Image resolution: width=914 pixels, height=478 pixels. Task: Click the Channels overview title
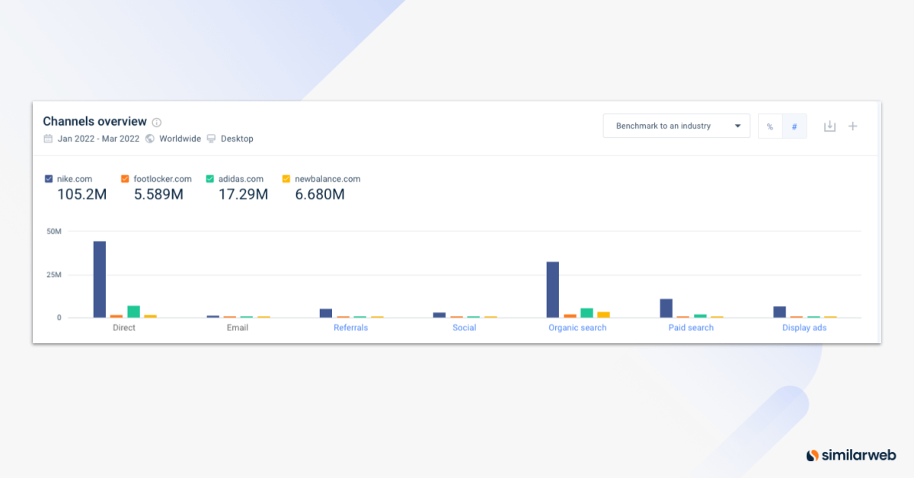(x=94, y=122)
